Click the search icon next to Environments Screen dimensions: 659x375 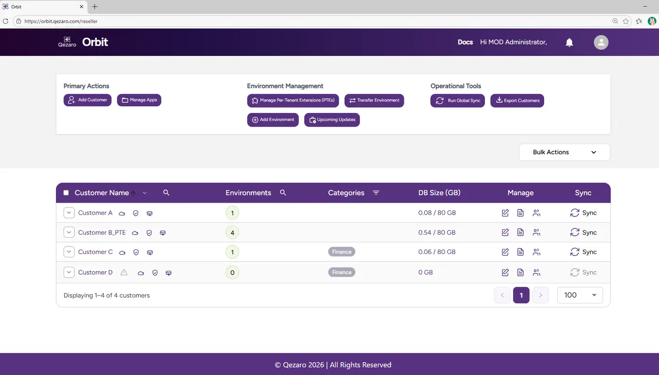click(283, 193)
